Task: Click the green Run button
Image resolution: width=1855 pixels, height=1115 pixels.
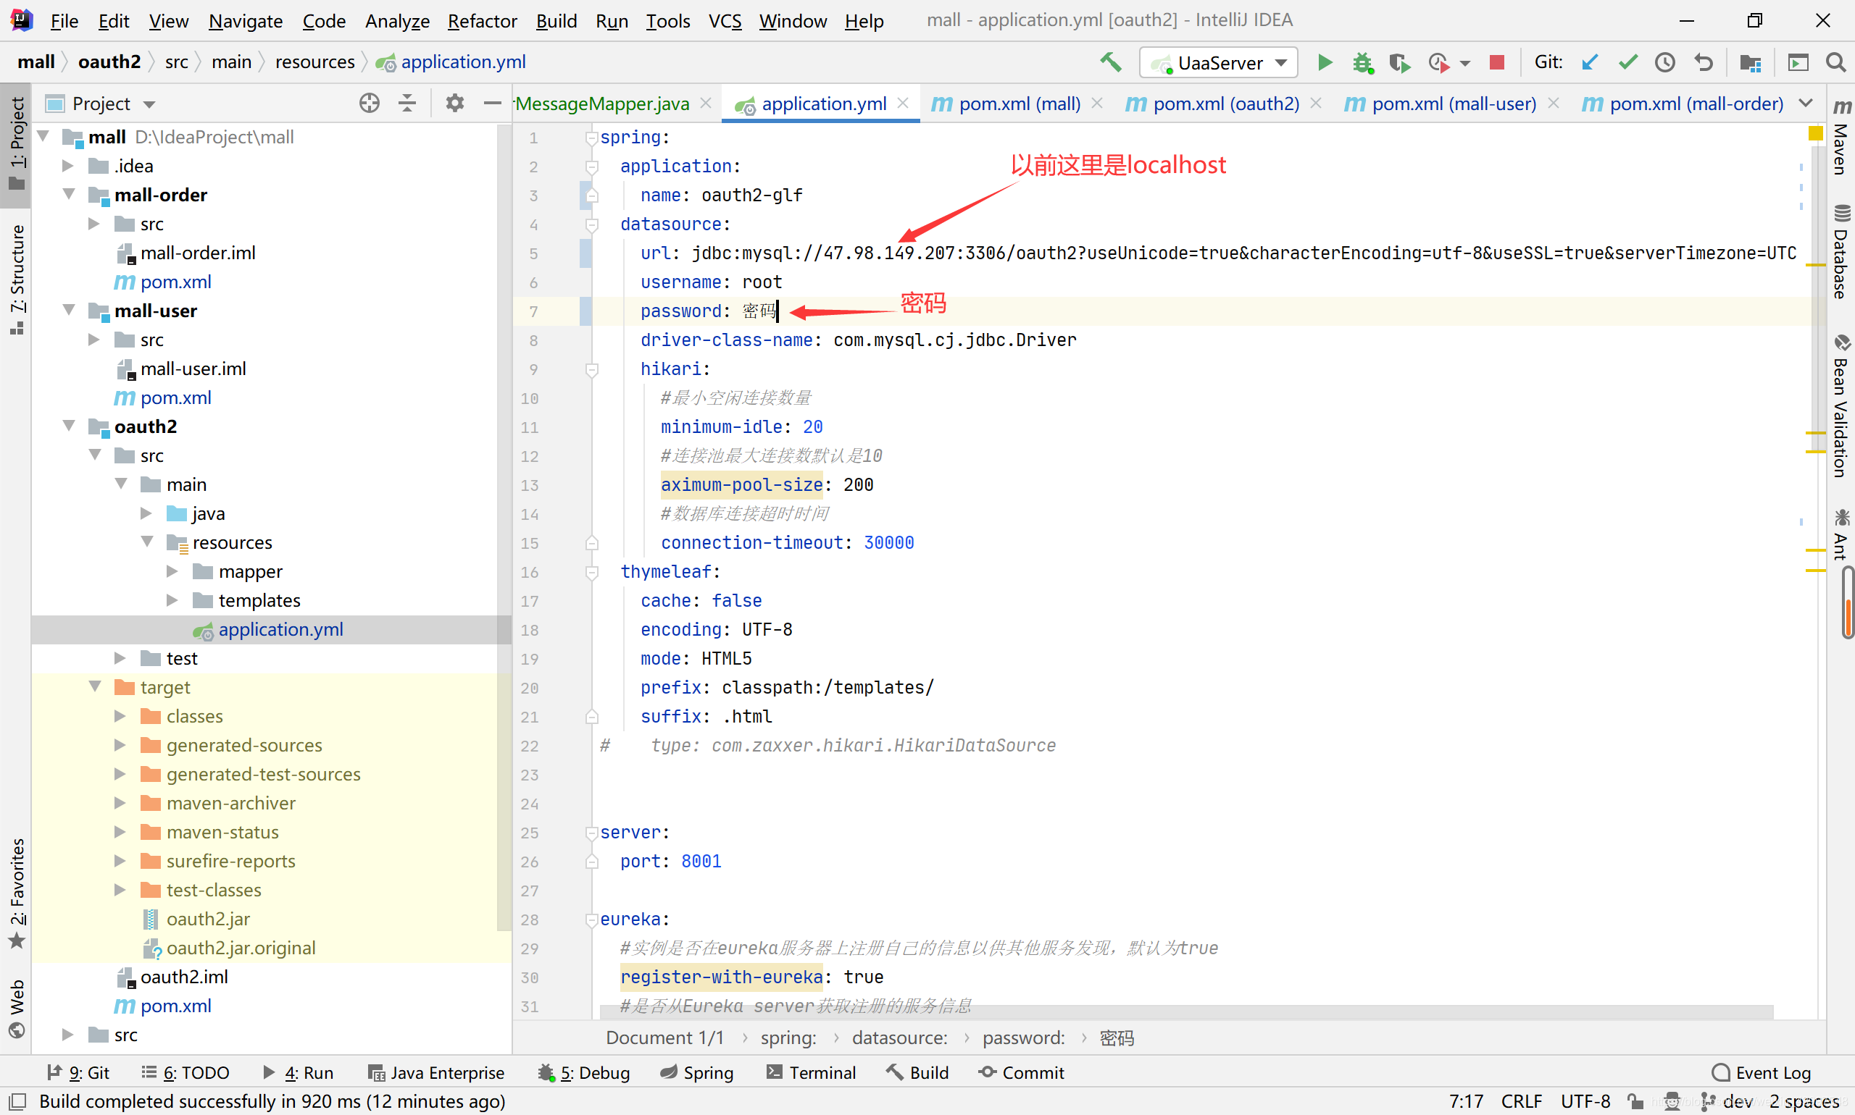Action: pos(1325,63)
